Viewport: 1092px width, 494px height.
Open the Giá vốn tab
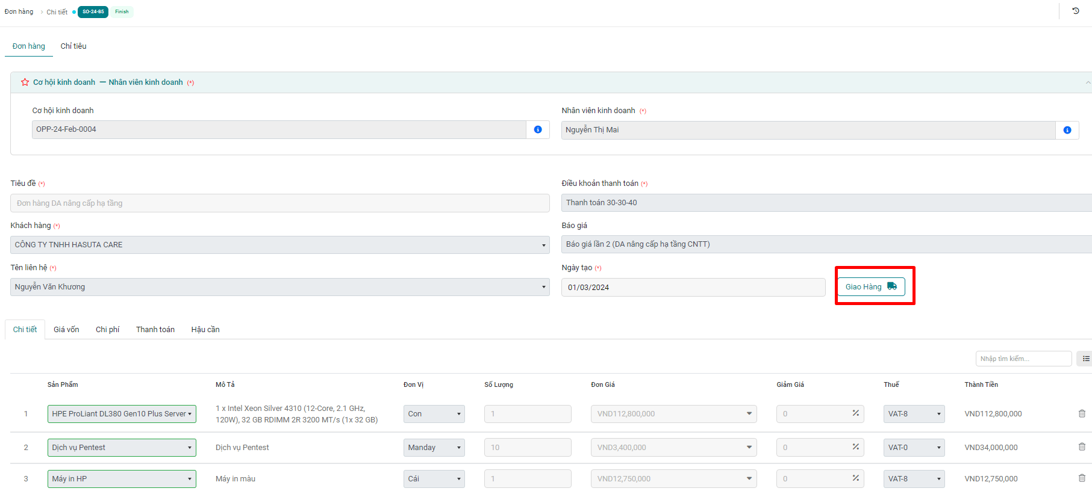point(66,330)
